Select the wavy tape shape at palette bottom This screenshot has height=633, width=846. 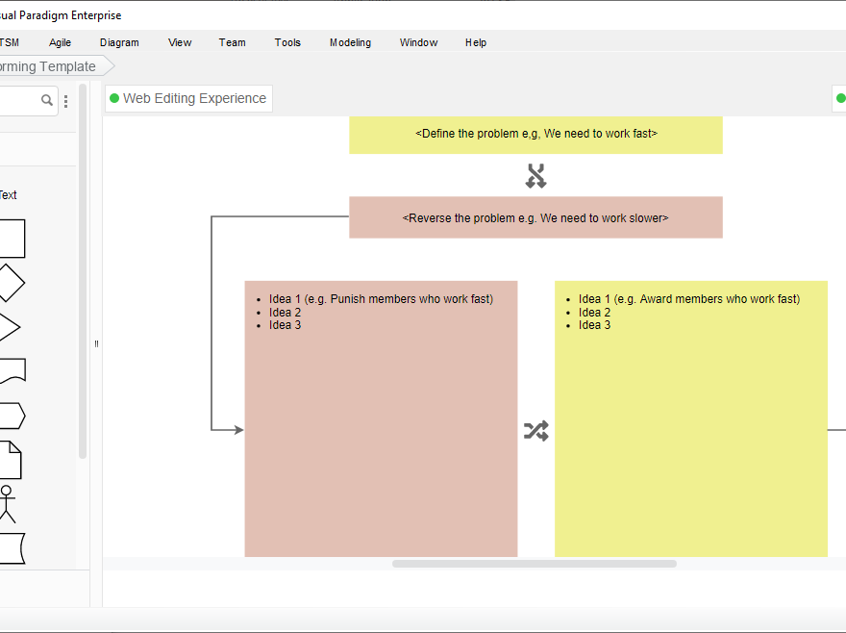(x=12, y=548)
